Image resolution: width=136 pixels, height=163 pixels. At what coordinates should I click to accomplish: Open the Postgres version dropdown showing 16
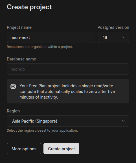tap(113, 37)
